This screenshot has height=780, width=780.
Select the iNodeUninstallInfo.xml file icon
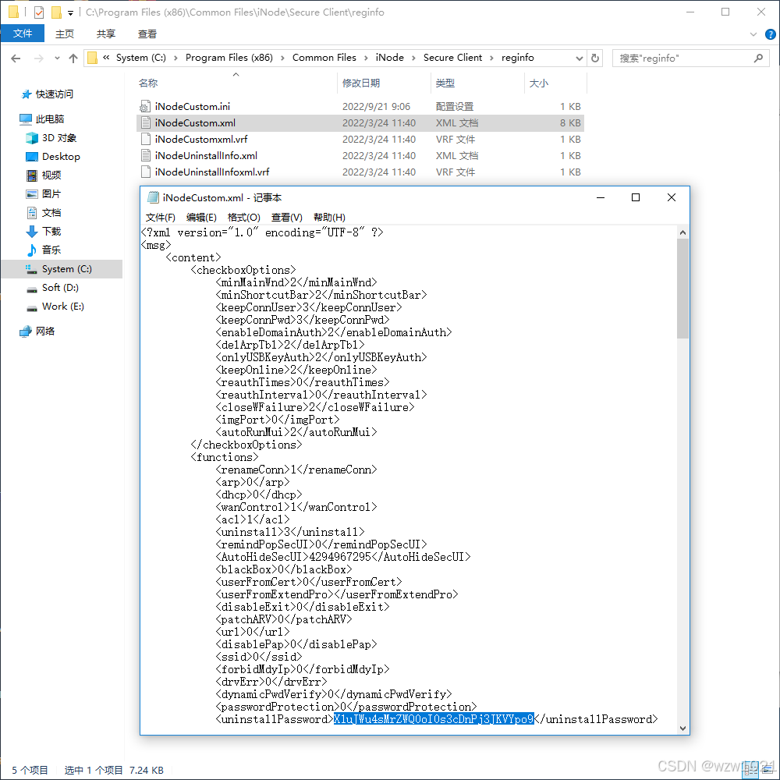(x=145, y=156)
